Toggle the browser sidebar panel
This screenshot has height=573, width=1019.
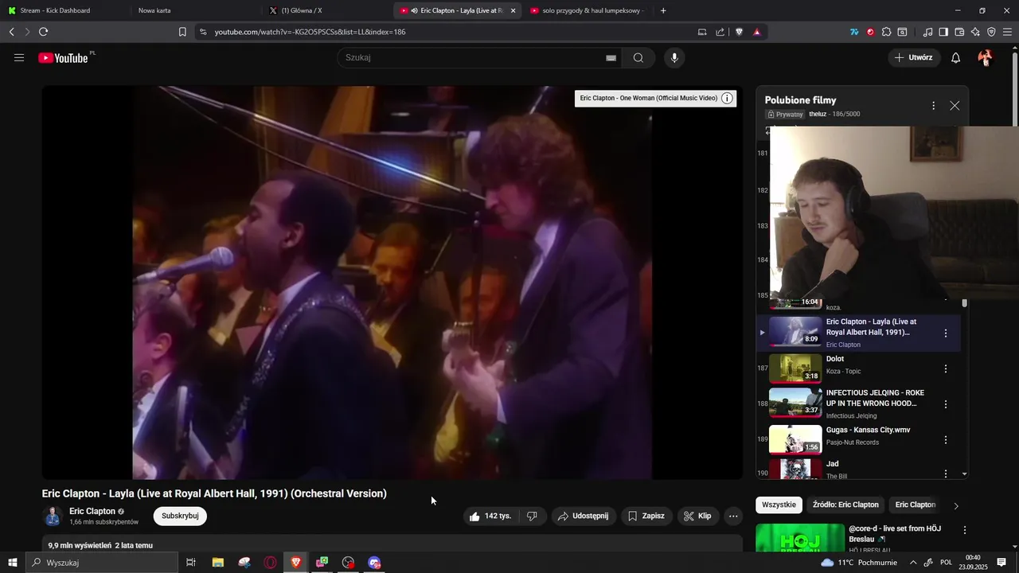point(943,32)
